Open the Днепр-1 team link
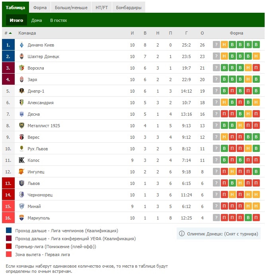265x276 pixels. click(36, 91)
